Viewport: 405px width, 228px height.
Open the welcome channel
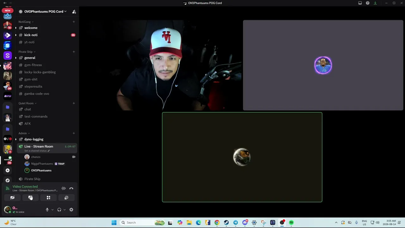point(47,28)
